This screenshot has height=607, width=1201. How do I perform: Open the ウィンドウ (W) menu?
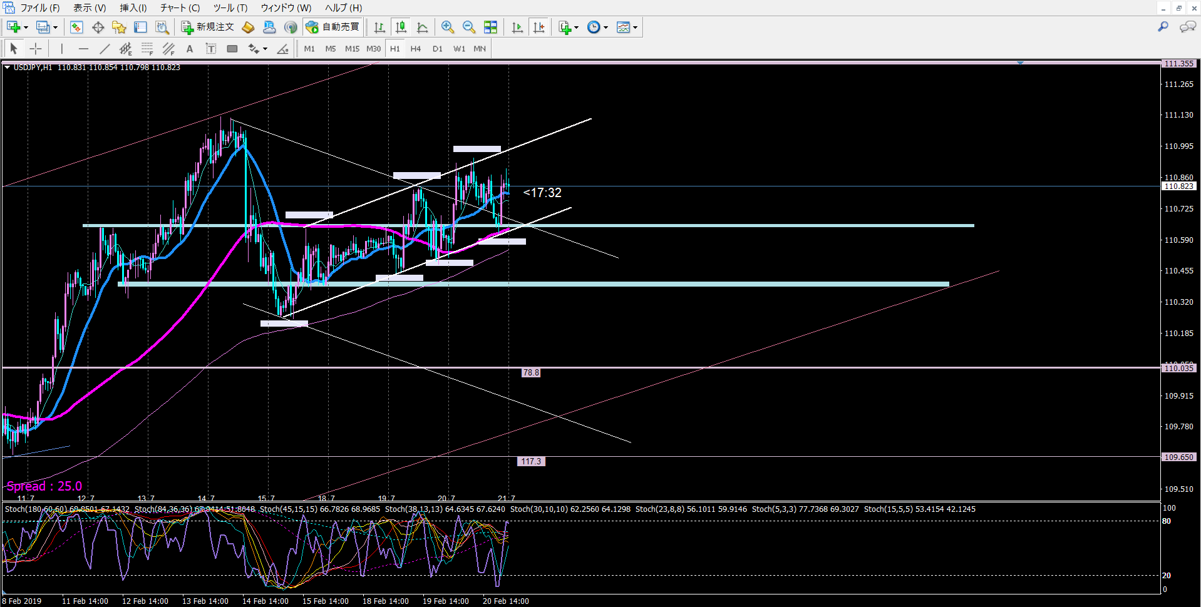click(286, 8)
